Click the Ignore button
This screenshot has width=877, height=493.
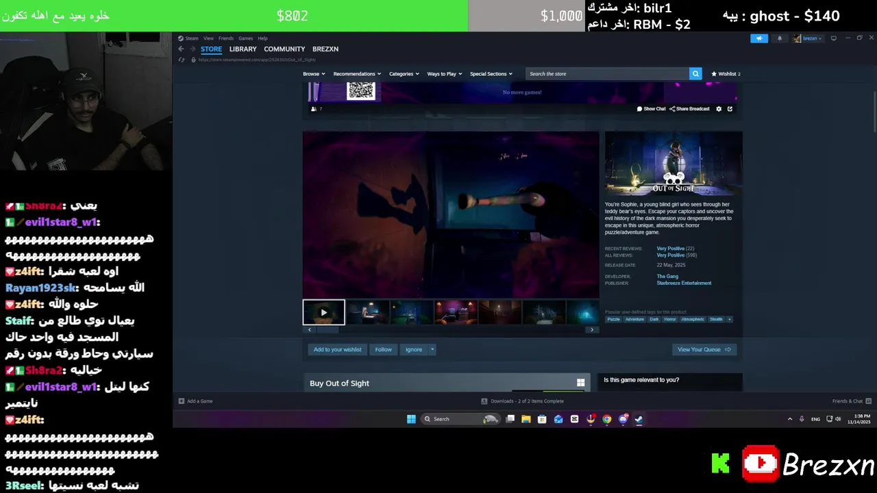tap(414, 349)
